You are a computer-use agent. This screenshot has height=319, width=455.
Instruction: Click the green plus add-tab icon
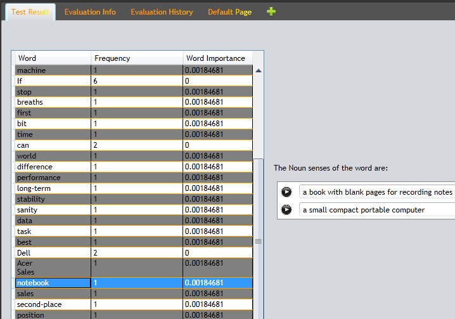click(x=271, y=11)
